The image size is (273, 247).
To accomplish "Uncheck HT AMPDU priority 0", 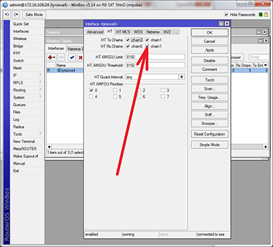I will point(91,90).
